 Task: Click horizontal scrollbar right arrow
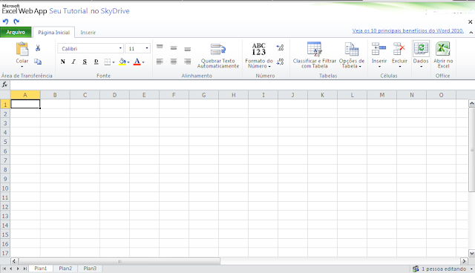coord(464,261)
